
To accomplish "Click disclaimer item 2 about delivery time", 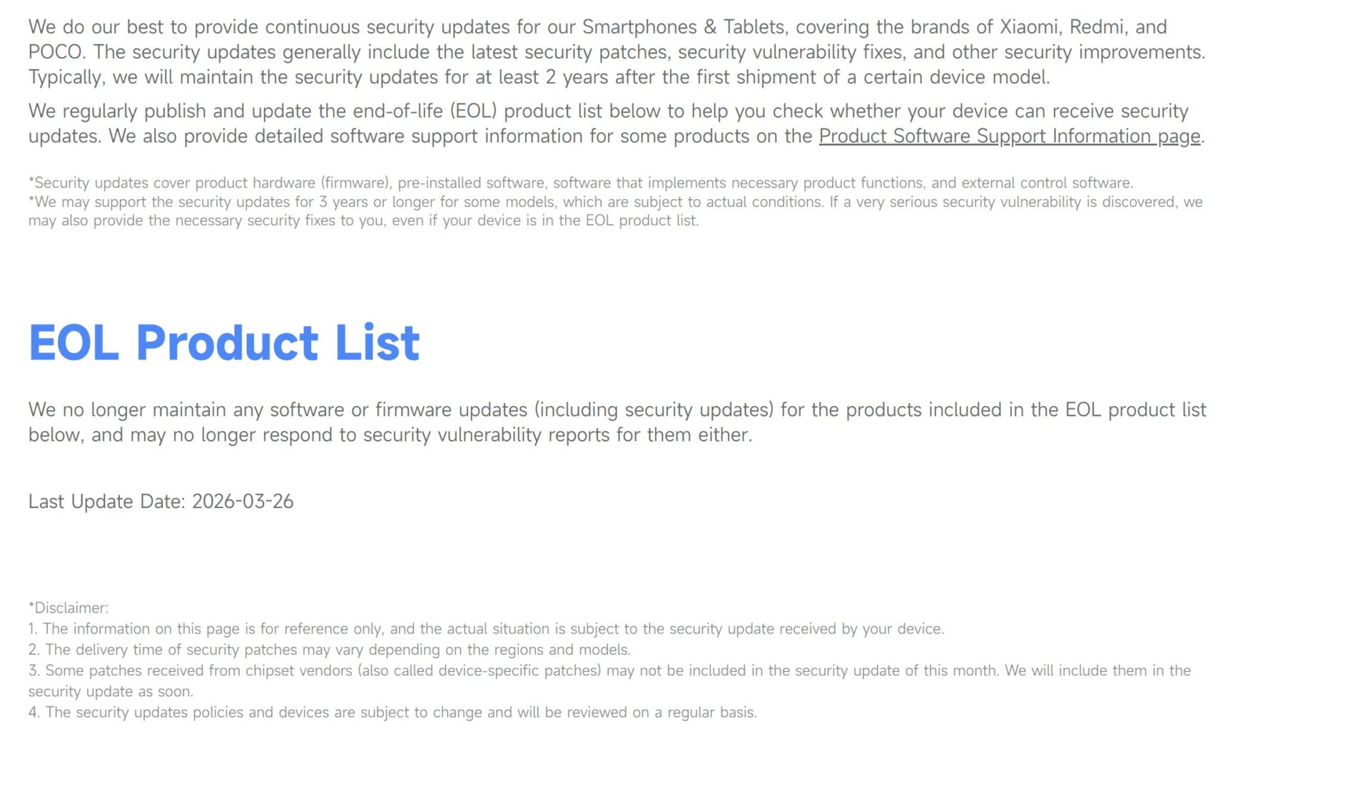I will 330,650.
